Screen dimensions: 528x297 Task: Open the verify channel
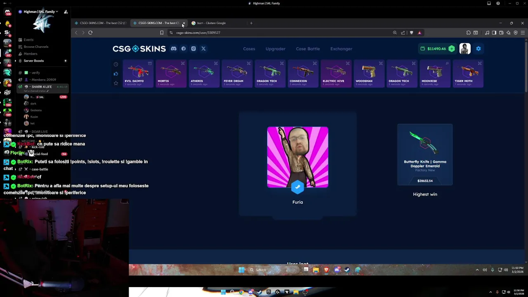[x=36, y=73]
